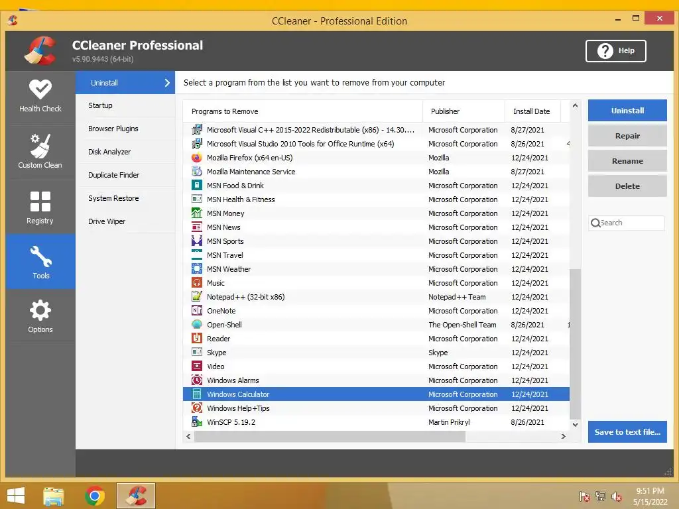Image resolution: width=679 pixels, height=509 pixels.
Task: Click the Rename button
Action: (627, 160)
